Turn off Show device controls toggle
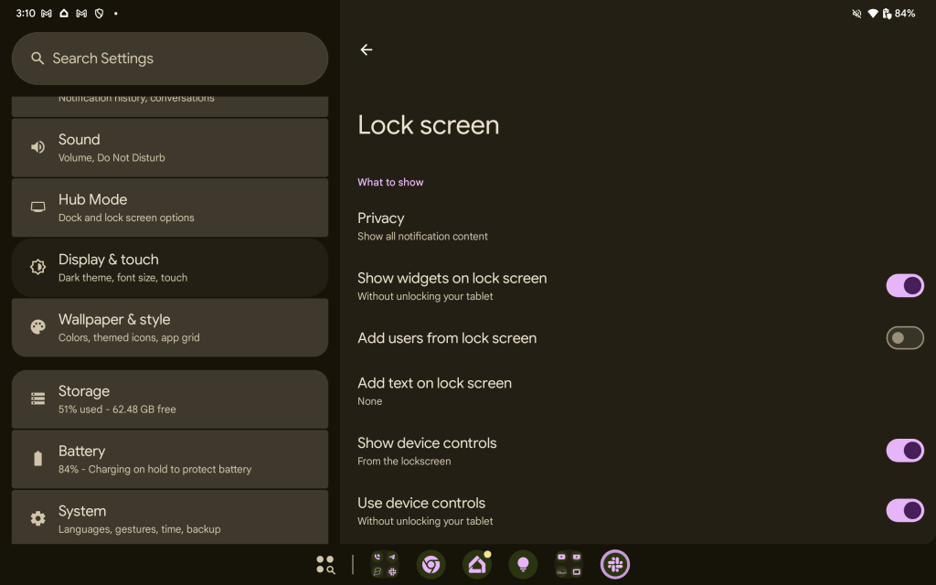This screenshot has width=936, height=585. pyautogui.click(x=904, y=451)
